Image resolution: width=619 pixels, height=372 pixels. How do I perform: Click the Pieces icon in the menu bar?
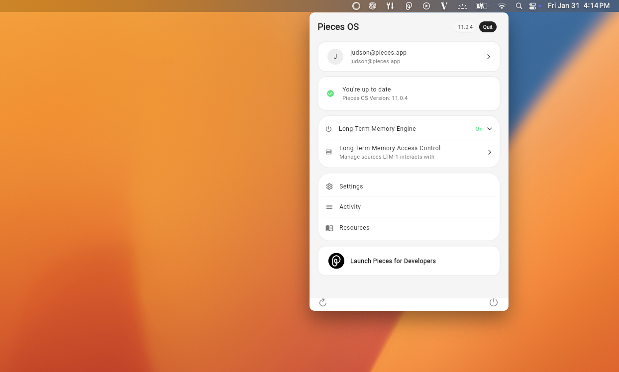(x=409, y=6)
